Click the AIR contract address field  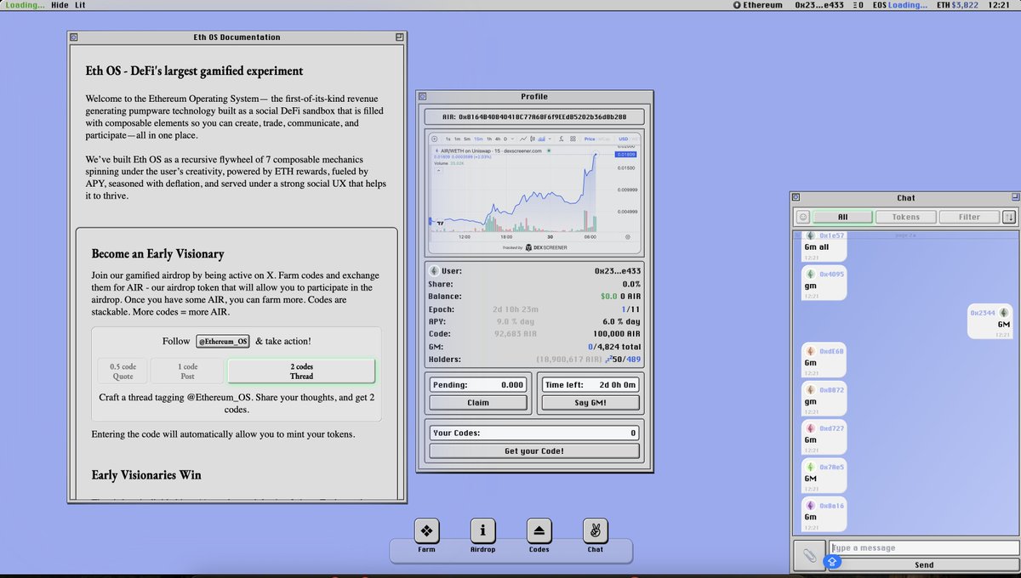tap(534, 117)
